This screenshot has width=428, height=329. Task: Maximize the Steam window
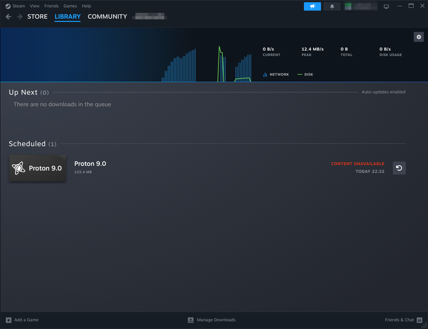(411, 6)
